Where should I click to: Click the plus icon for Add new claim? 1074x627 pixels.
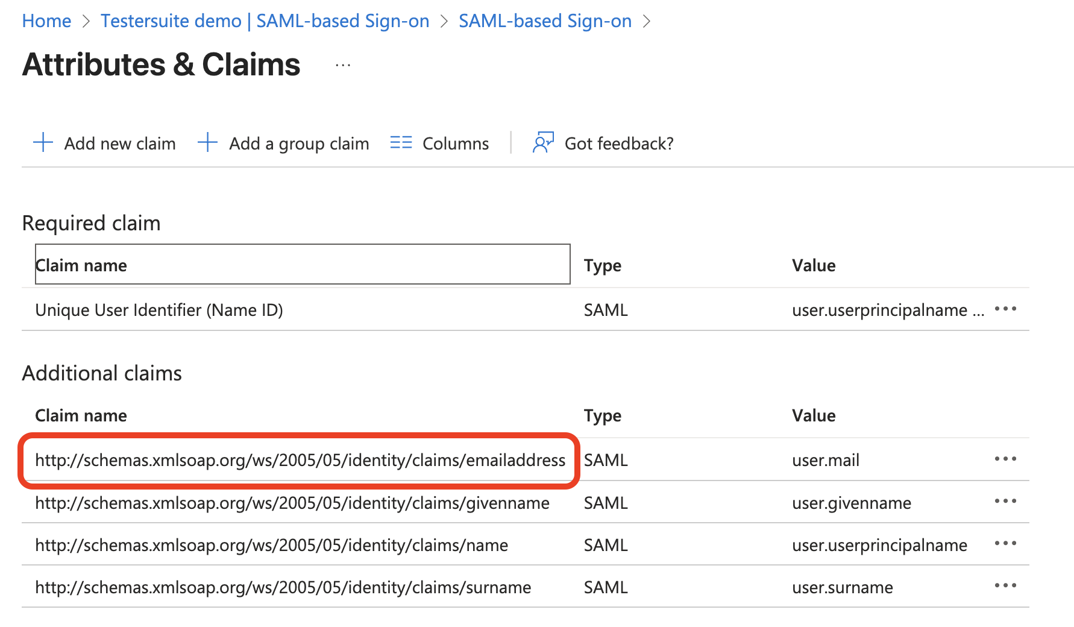(x=43, y=143)
